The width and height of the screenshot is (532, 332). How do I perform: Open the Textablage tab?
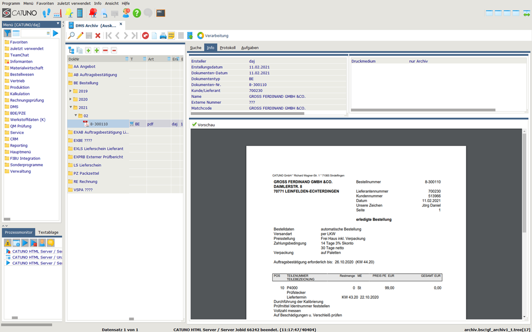48,232
